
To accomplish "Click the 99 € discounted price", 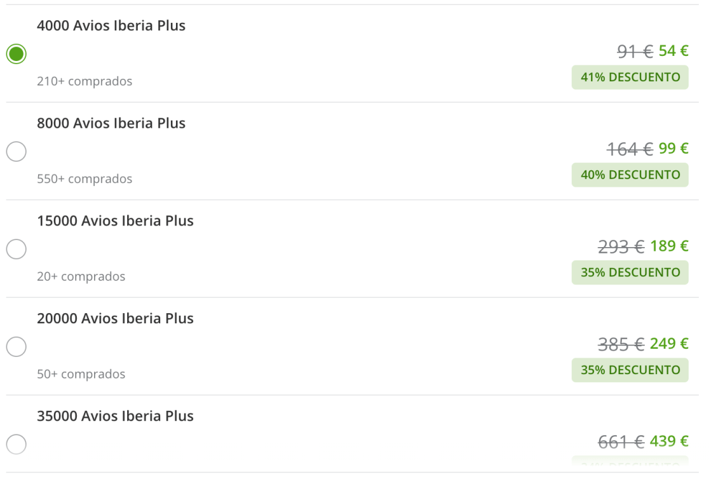I will 674,149.
